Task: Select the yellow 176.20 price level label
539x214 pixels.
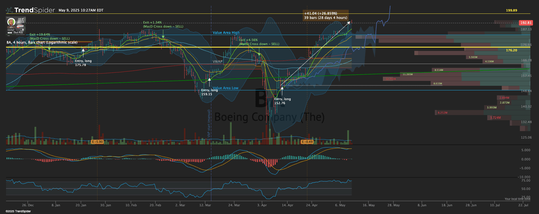Action: click(x=511, y=50)
